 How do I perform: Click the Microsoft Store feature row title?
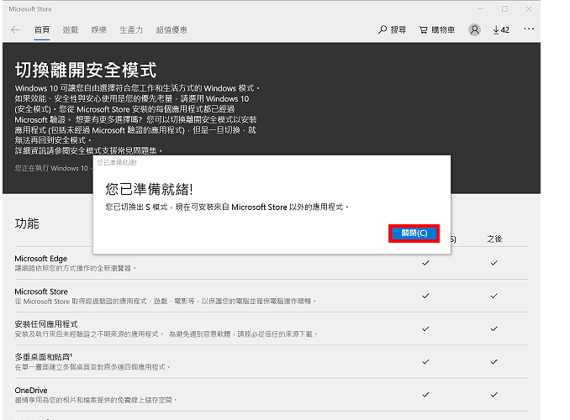coord(41,291)
